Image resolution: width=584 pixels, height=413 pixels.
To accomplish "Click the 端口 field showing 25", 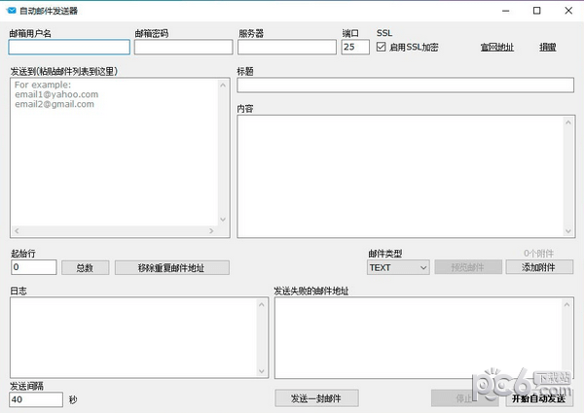I will [355, 48].
